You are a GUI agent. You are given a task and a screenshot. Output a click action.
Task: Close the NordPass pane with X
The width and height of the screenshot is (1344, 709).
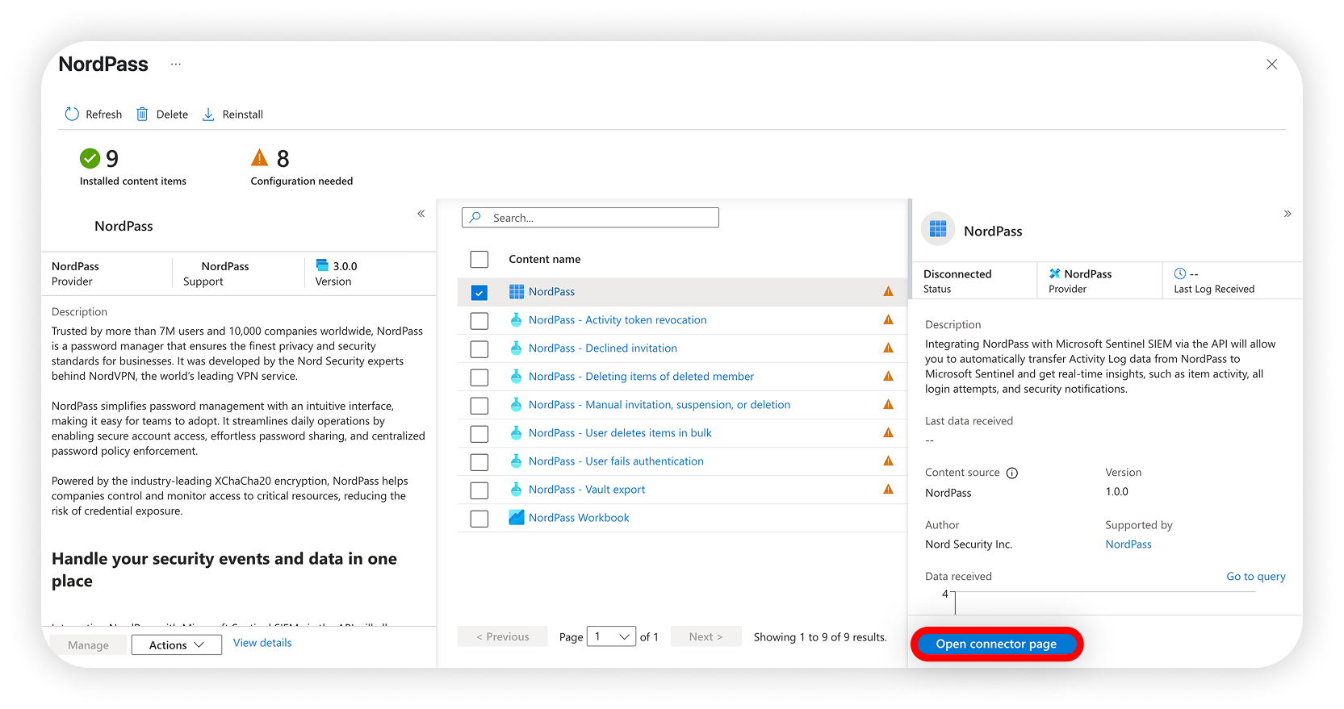1271,65
